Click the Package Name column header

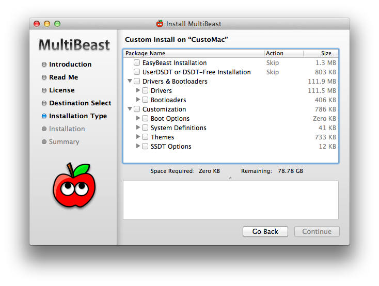tap(194, 53)
